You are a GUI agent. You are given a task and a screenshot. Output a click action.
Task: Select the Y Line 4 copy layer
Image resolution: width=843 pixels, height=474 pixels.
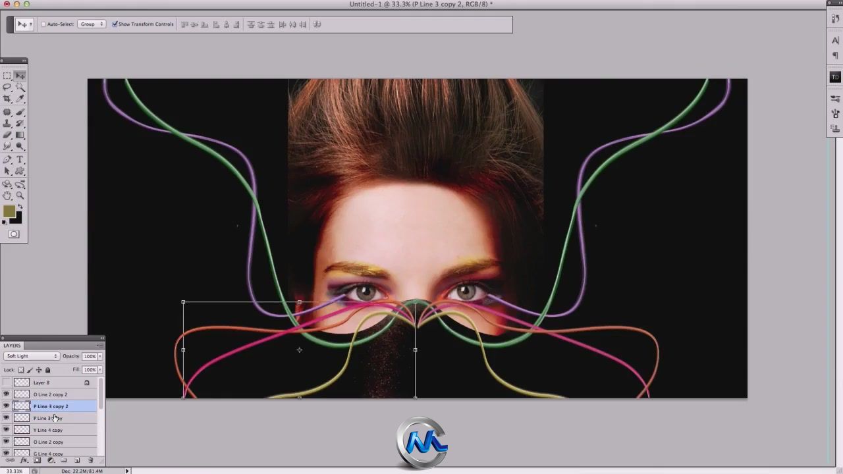tap(55, 430)
